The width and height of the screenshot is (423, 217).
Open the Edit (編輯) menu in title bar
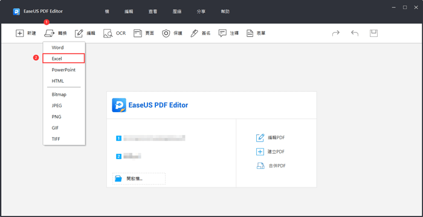(x=129, y=11)
